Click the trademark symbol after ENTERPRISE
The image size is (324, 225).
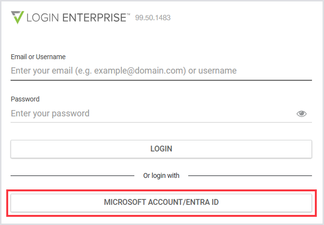(128, 15)
